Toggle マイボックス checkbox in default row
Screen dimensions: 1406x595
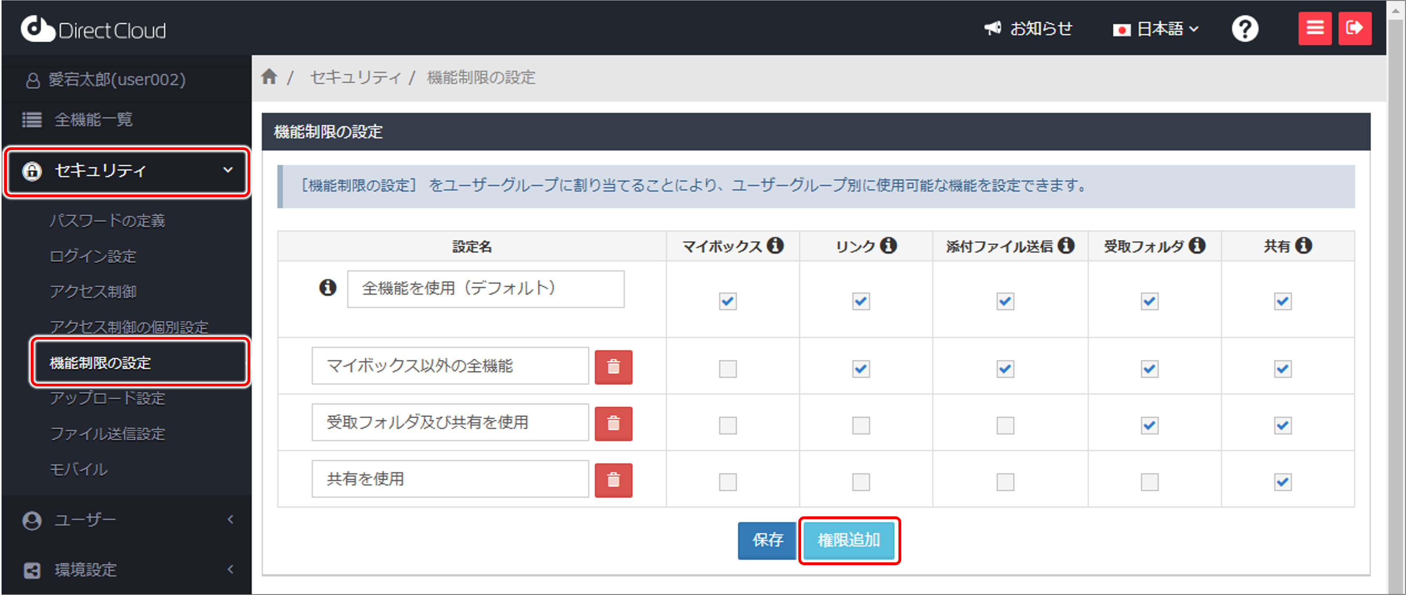pyautogui.click(x=728, y=301)
